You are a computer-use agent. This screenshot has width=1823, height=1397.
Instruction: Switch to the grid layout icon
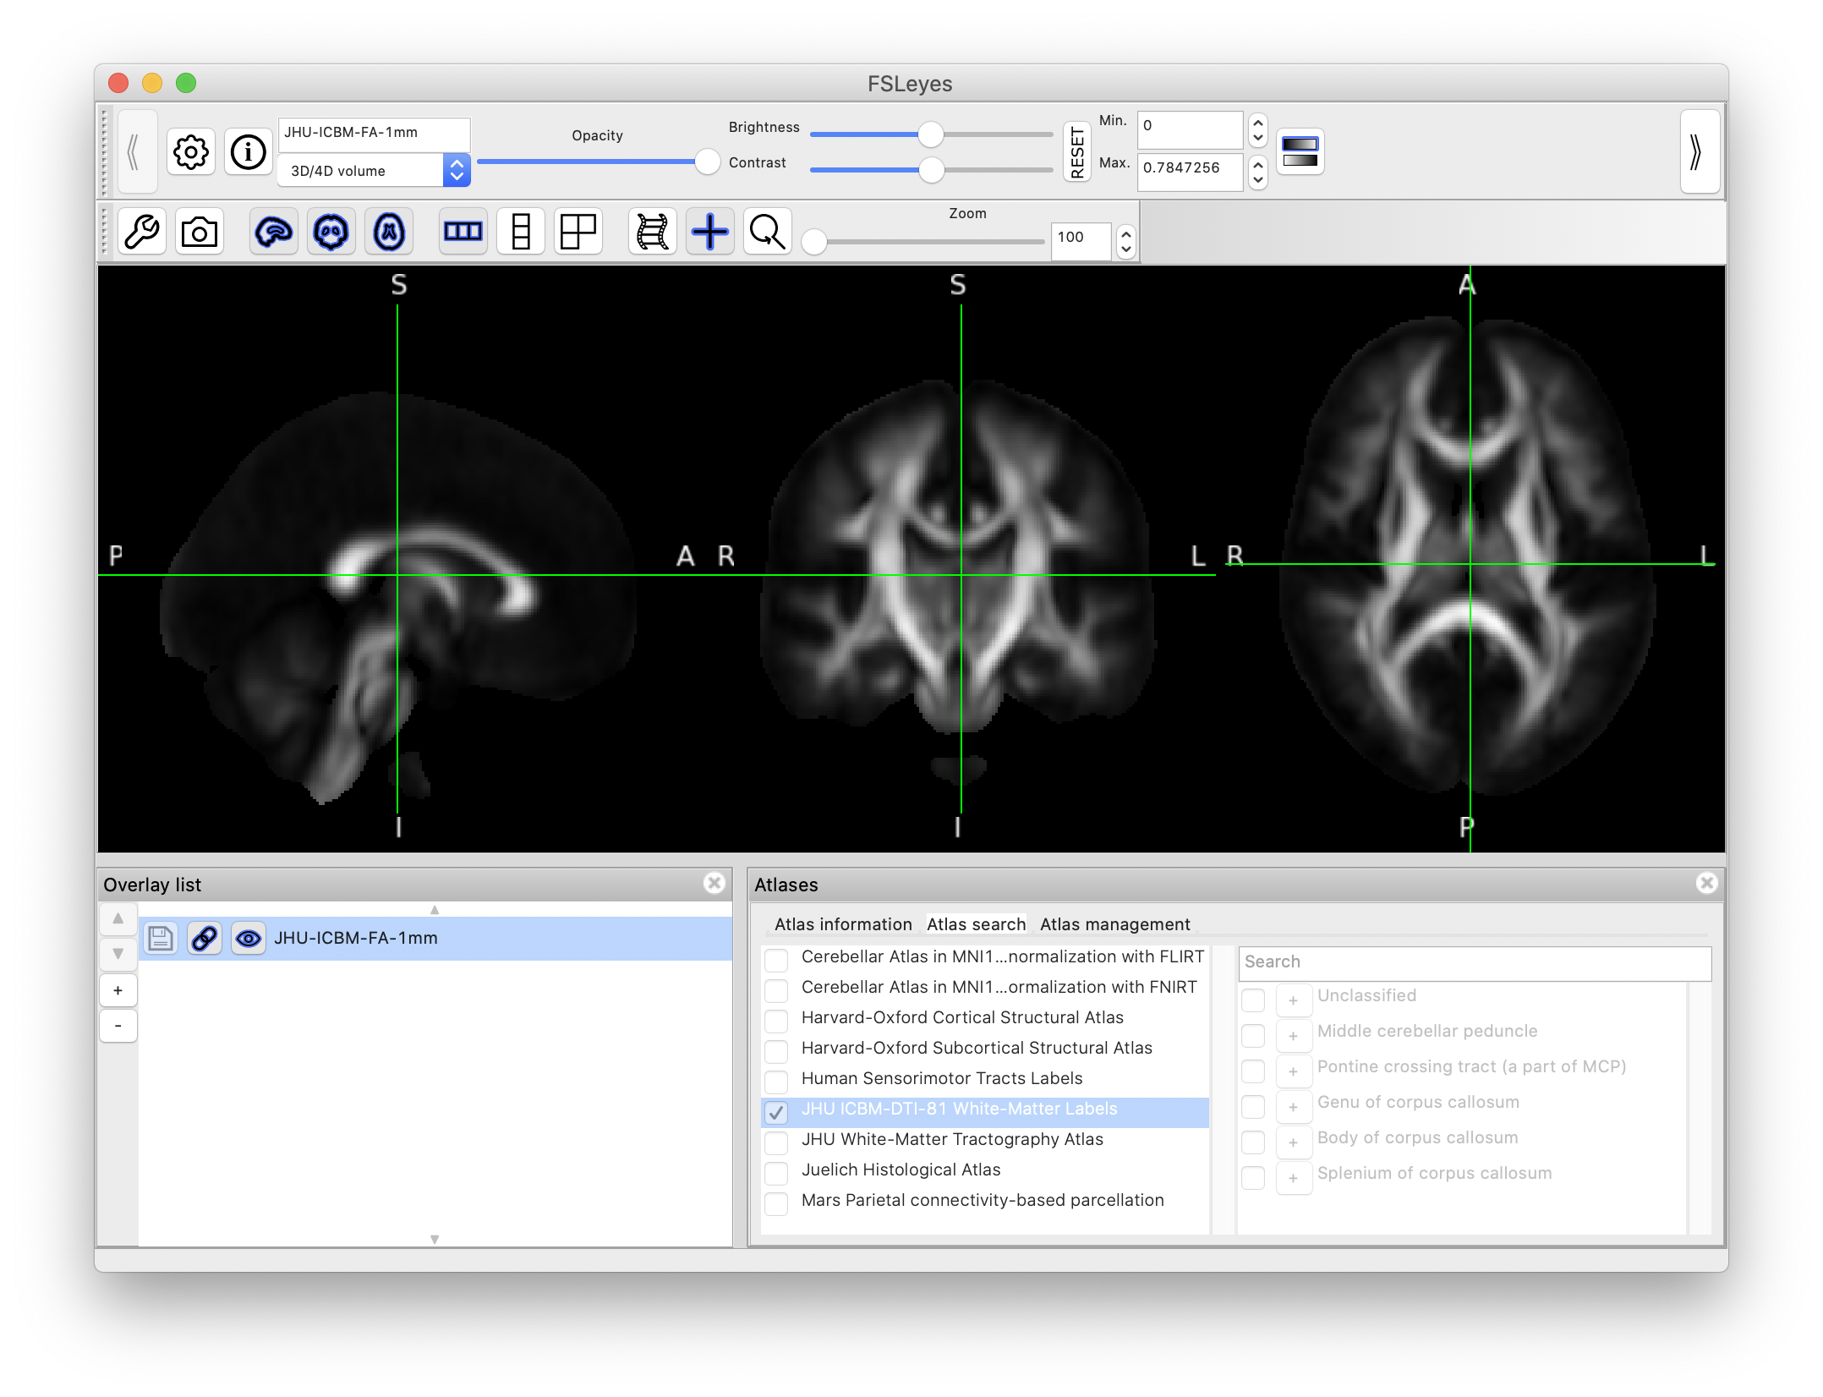(x=578, y=232)
